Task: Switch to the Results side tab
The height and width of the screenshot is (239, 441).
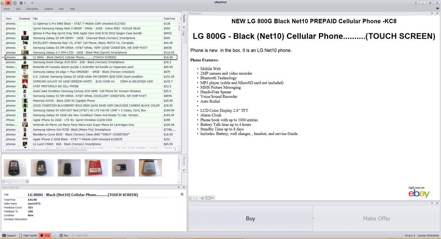Action: 183,20
